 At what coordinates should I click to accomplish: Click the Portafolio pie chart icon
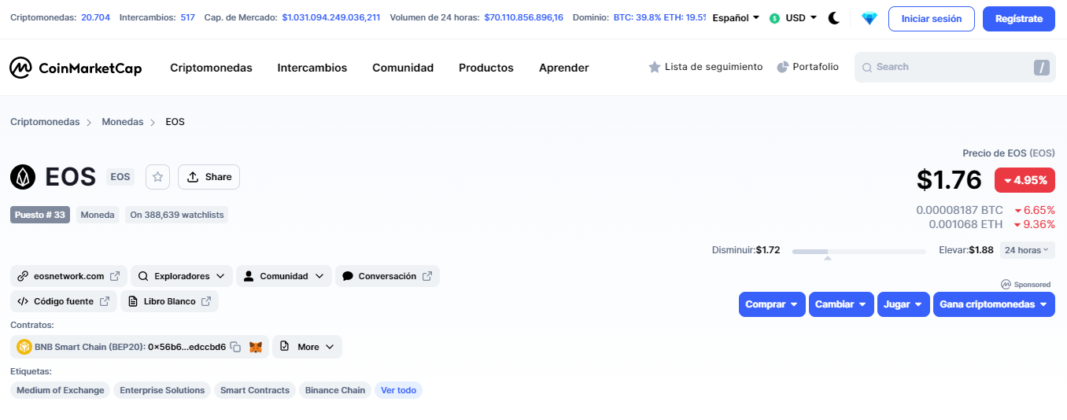782,68
